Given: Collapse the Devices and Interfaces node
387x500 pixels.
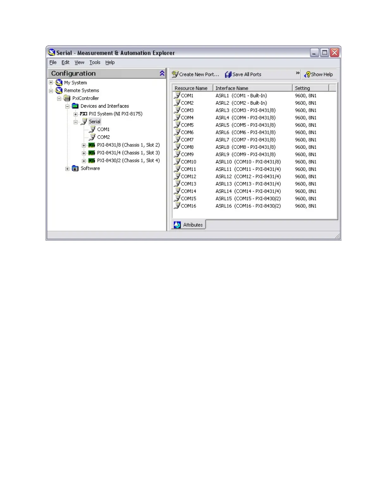Looking at the screenshot, I should pos(67,106).
